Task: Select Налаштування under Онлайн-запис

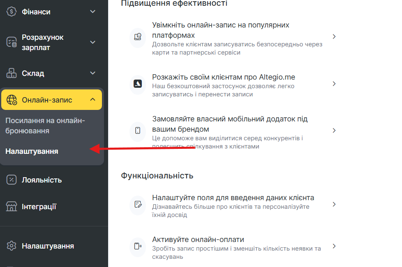Action: click(32, 151)
